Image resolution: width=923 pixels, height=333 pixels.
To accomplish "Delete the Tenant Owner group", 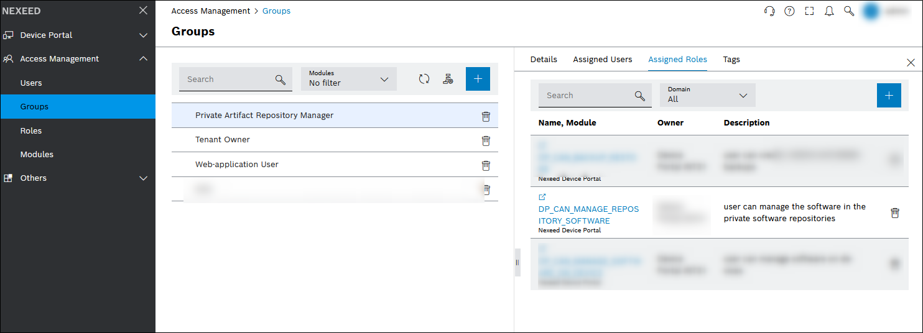I will 486,140.
